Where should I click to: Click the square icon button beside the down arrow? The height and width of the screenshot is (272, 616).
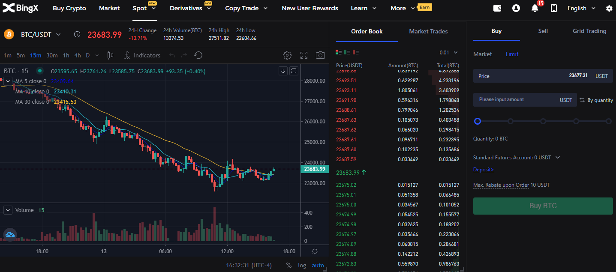294,71
